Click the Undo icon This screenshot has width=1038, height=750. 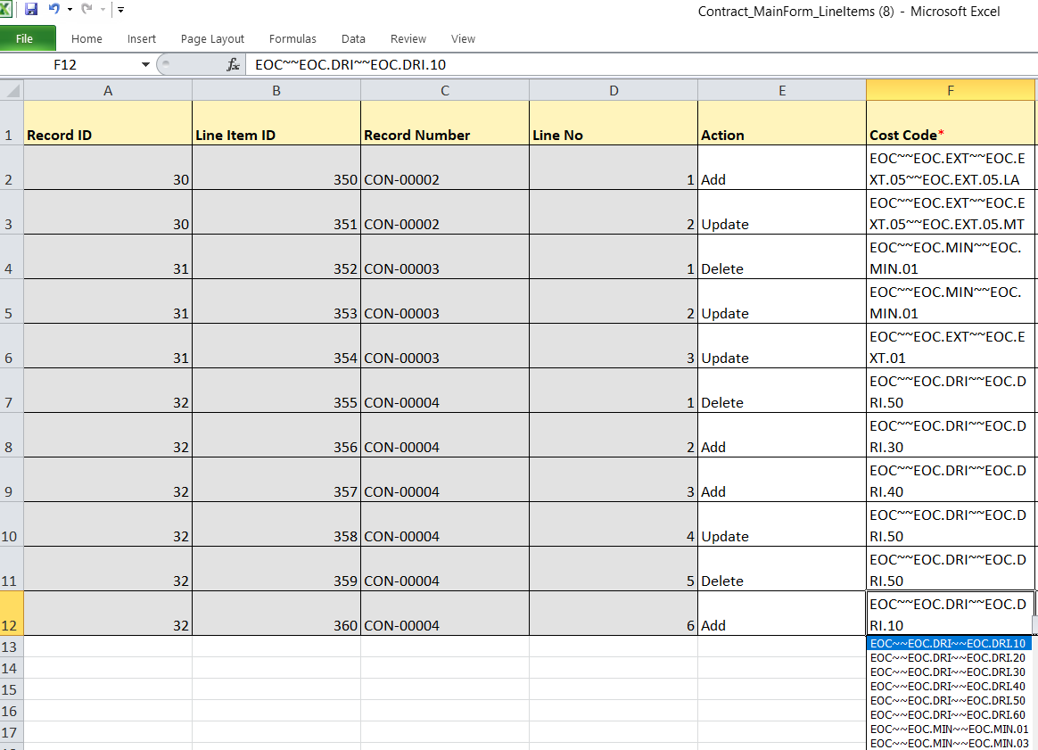point(55,9)
